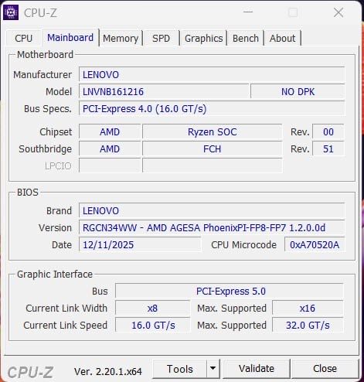The height and width of the screenshot is (382, 364).
Task: Select the Mainboard tab
Action: coord(70,38)
